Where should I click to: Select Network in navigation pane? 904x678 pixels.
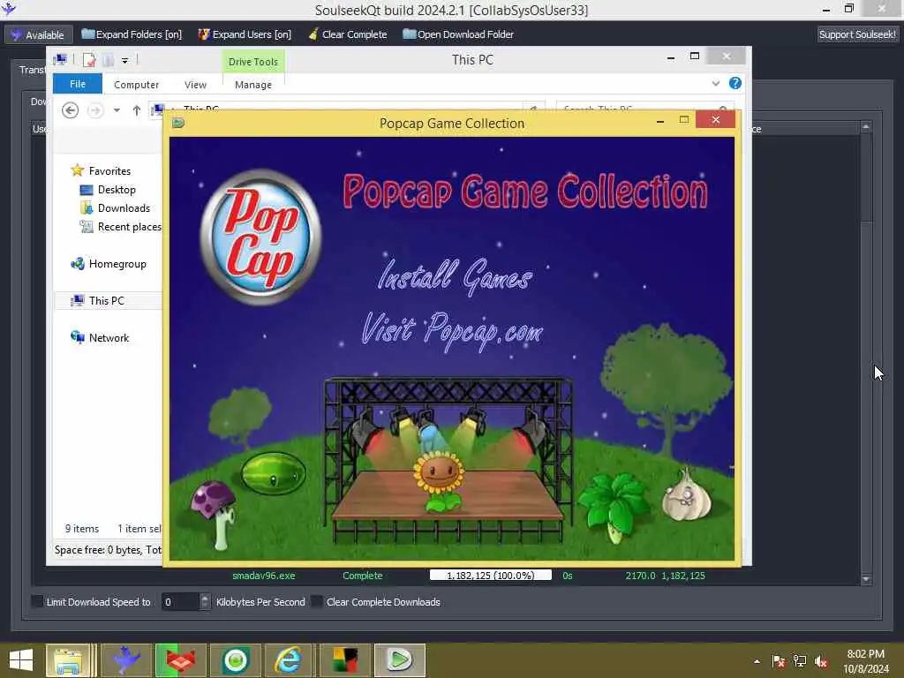109,338
